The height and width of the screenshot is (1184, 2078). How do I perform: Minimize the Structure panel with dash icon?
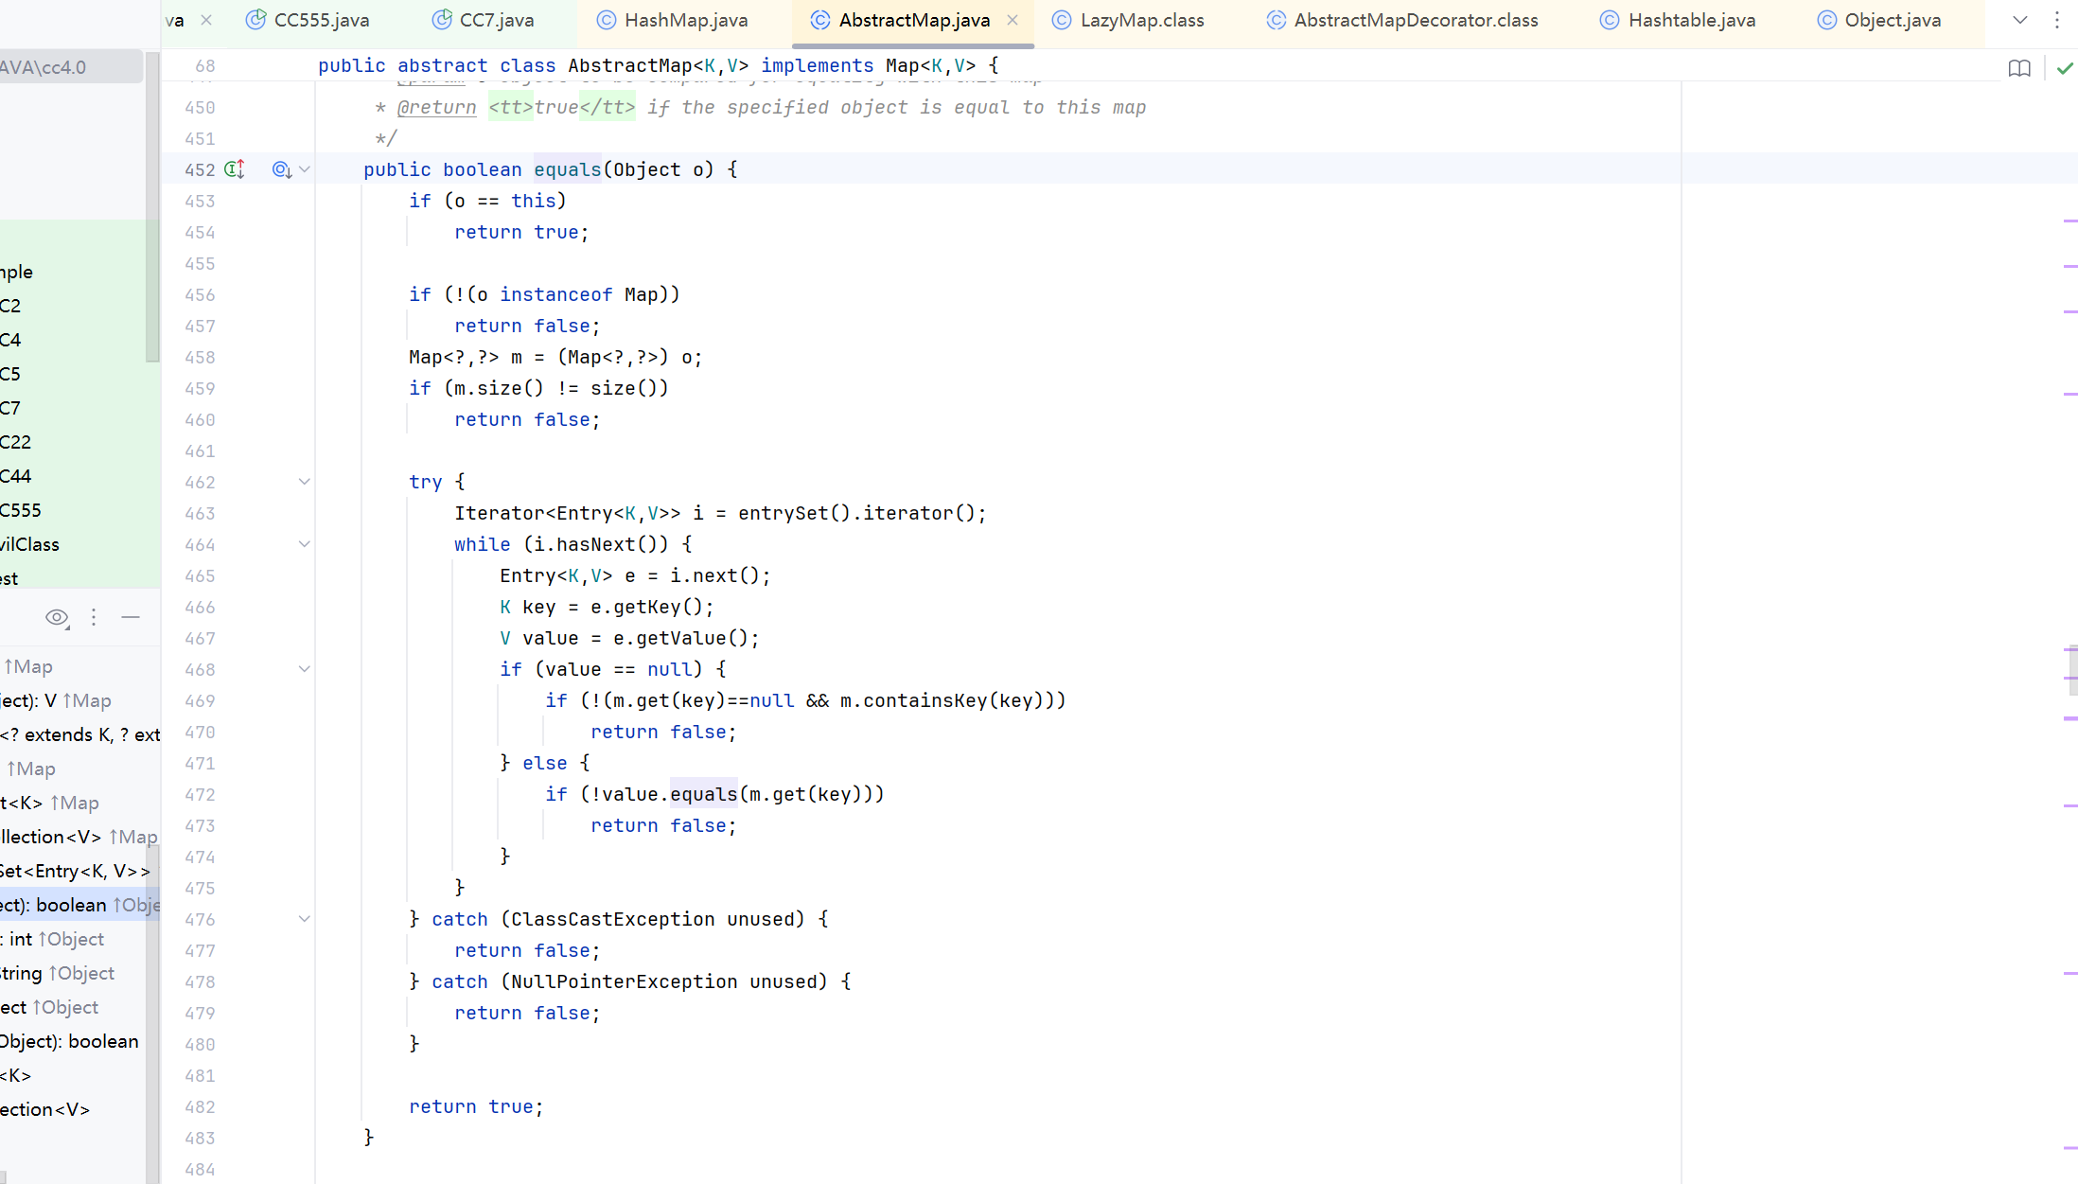(x=131, y=618)
